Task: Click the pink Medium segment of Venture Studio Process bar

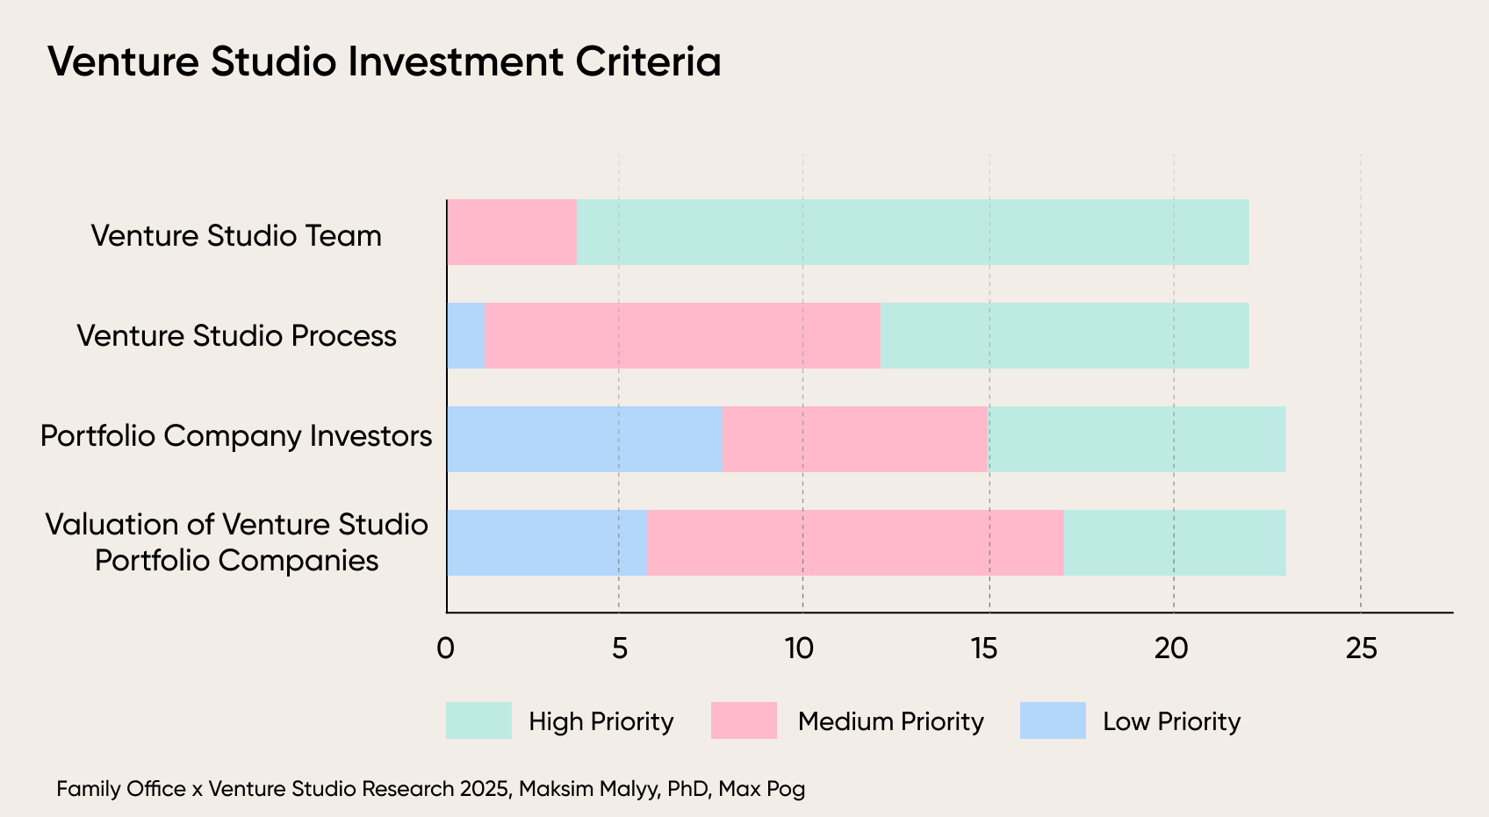Action: 682,335
